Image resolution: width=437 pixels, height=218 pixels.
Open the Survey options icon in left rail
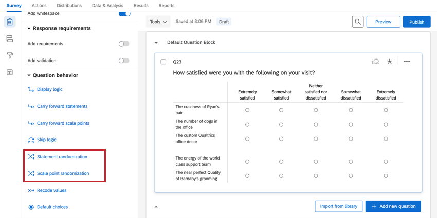pos(9,72)
